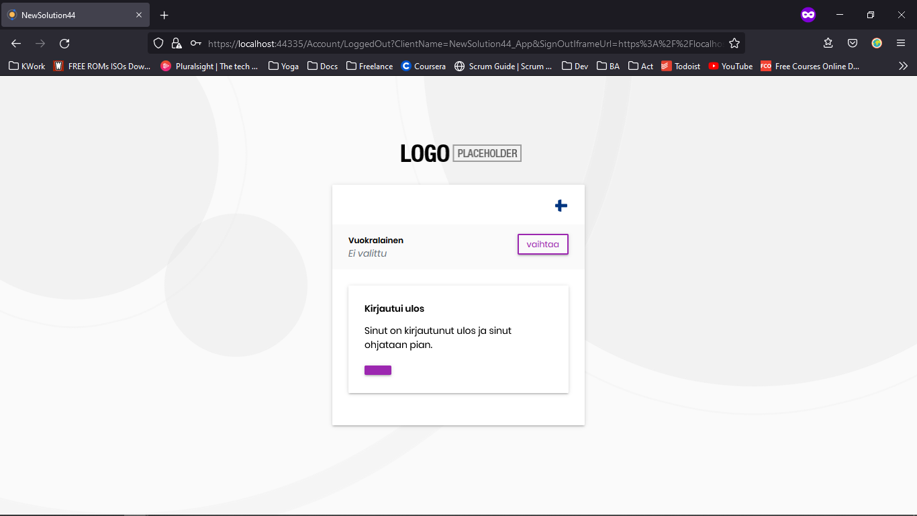Image resolution: width=917 pixels, height=516 pixels.
Task: Go back using browser back arrow
Action: [16, 44]
